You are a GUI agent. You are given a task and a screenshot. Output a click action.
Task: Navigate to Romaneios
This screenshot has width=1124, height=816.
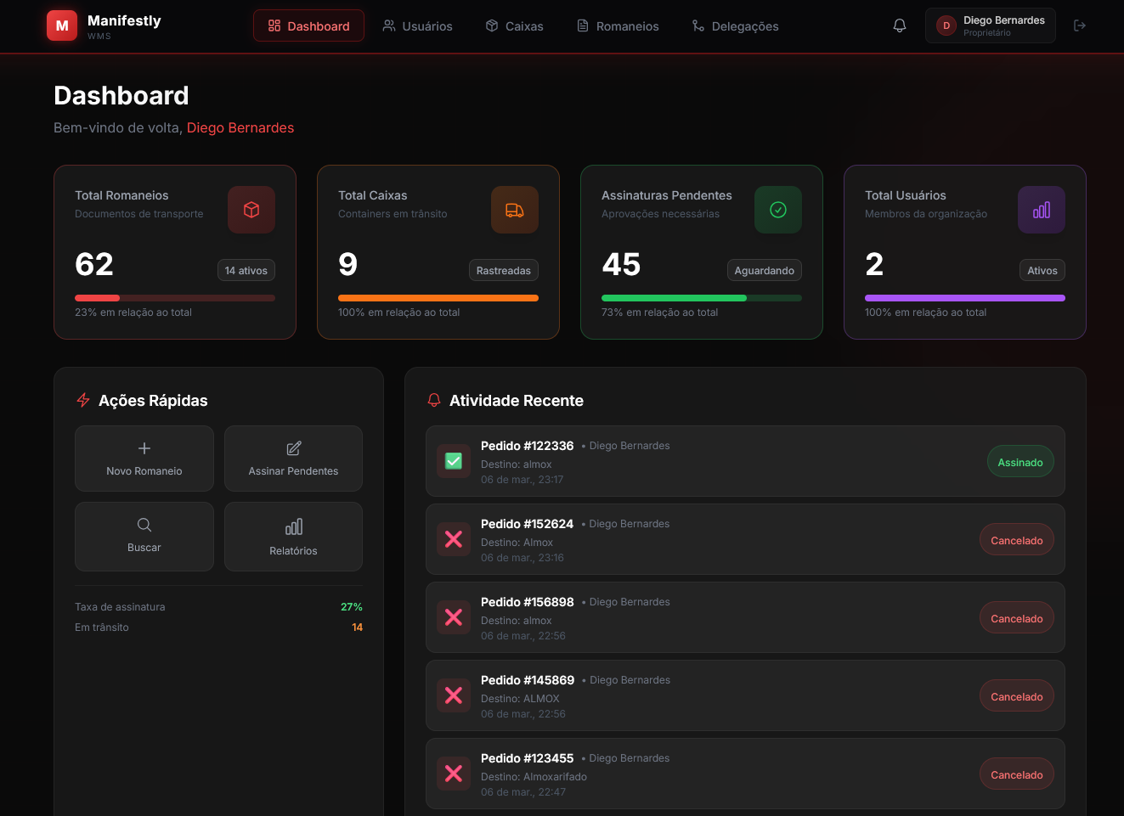618,25
